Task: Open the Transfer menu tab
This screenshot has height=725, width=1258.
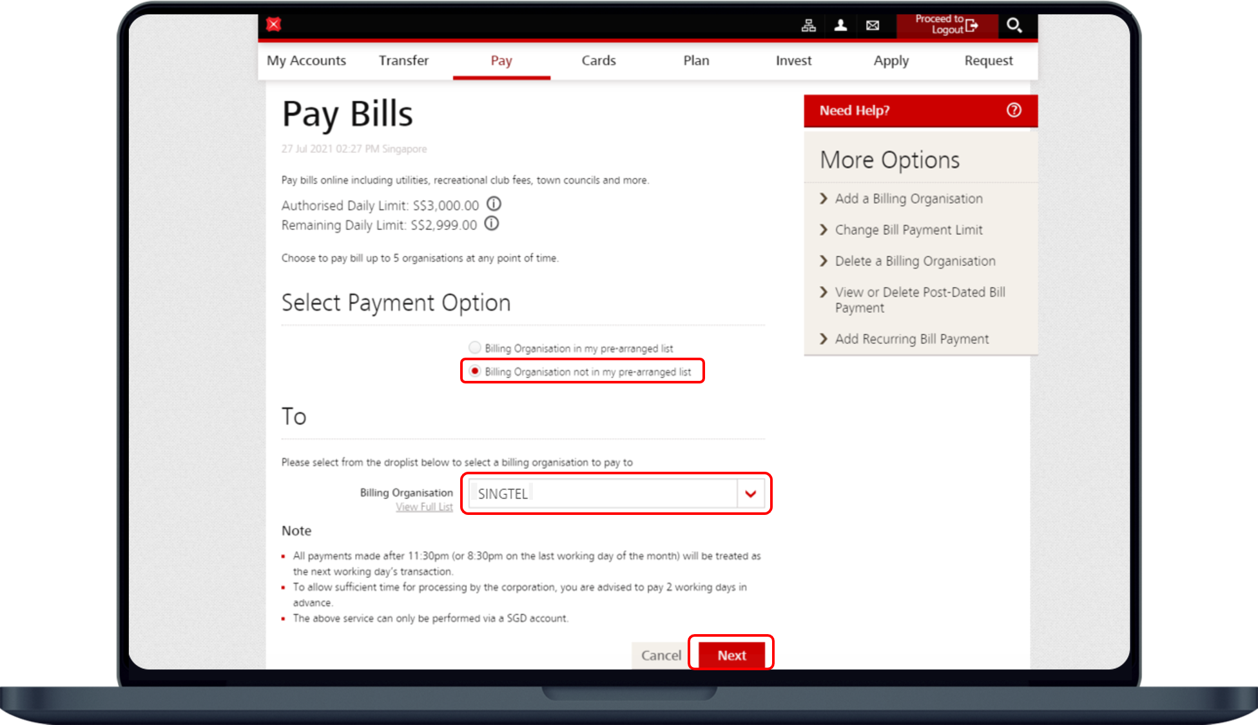Action: click(403, 61)
